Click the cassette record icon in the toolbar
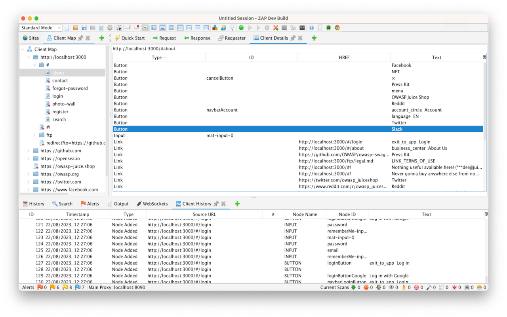Screen dimensions: 507x317 [x=301, y=28]
